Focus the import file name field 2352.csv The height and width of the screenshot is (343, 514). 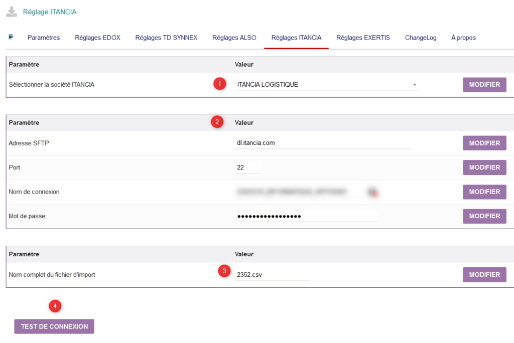click(273, 274)
